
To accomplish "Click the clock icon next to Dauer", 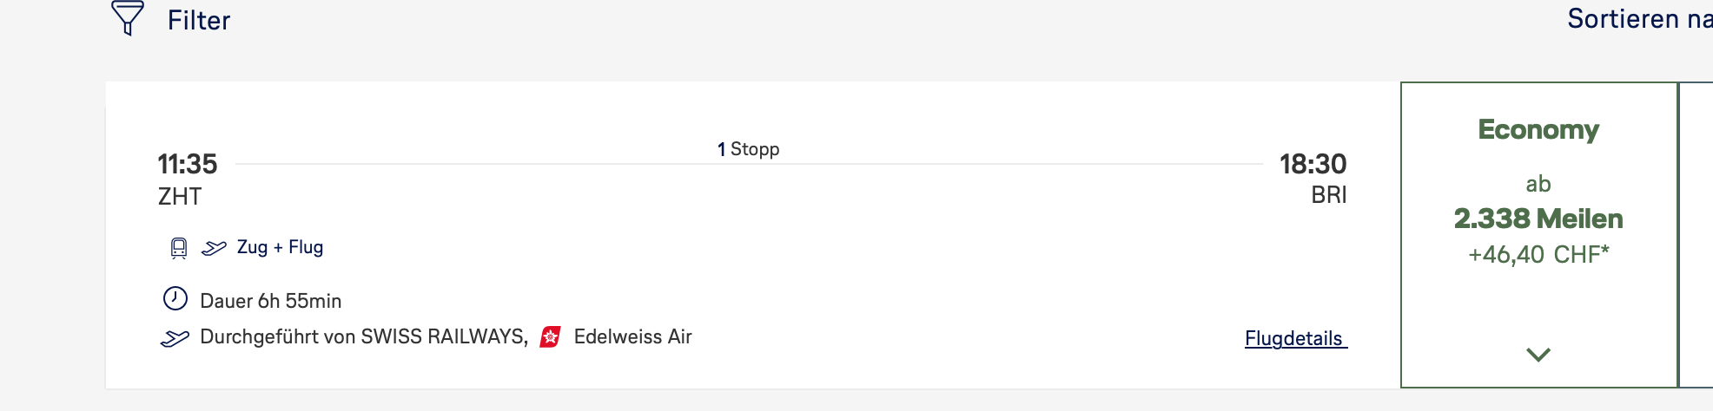I will pos(175,299).
